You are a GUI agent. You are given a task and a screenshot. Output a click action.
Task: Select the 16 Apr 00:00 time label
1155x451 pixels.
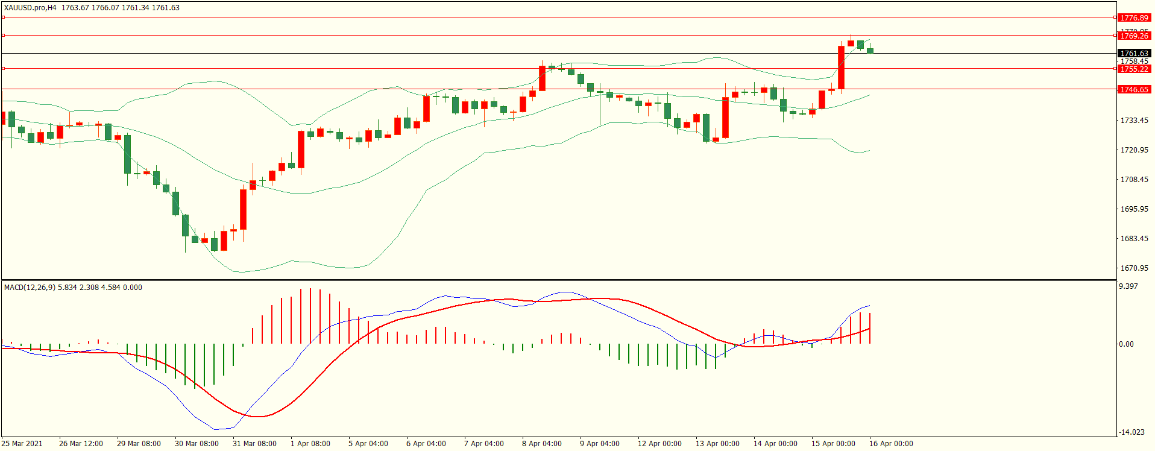pyautogui.click(x=891, y=444)
